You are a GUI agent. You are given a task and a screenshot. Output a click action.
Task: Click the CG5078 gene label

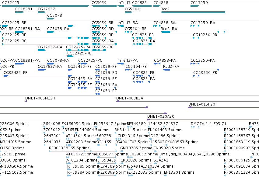point(54,15)
